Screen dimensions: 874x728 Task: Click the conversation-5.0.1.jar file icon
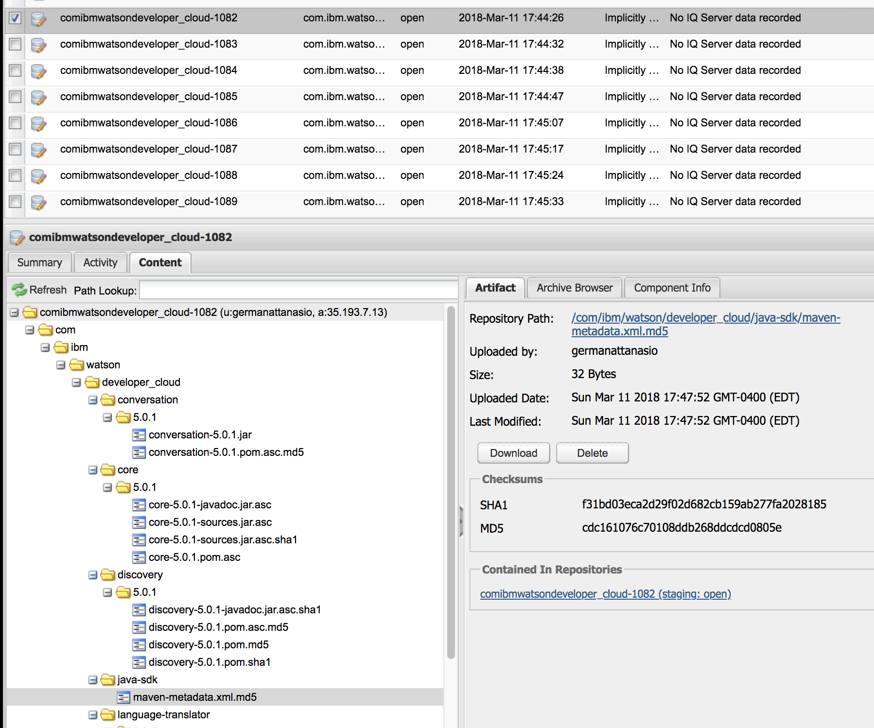coord(139,435)
